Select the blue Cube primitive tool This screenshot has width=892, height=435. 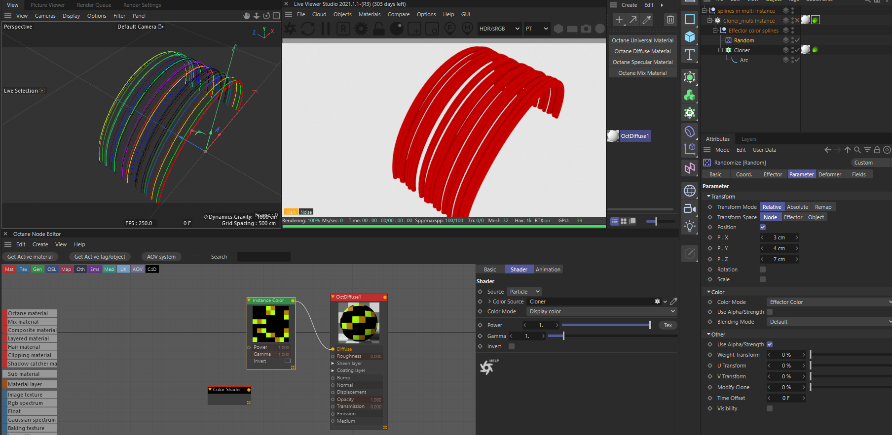[x=690, y=37]
